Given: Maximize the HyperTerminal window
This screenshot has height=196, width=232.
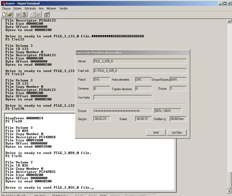Looking at the screenshot, I should click(x=224, y=3).
